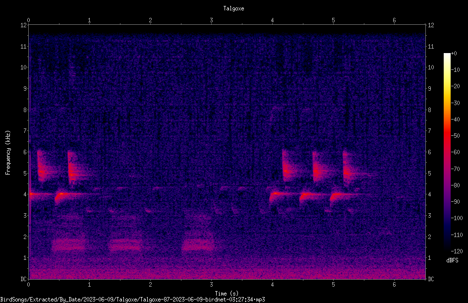Click the "-80" color scale label
Image resolution: width=468 pixels, height=303 pixels.
[455, 185]
